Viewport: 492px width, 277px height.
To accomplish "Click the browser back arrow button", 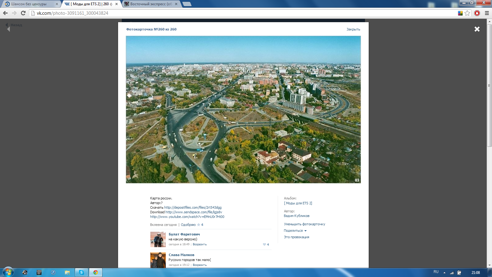I will 5,13.
